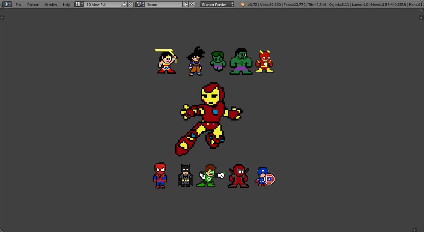Open the Render menu

tap(33, 5)
